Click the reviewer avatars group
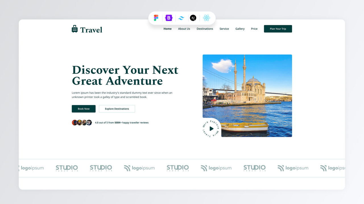 82,123
